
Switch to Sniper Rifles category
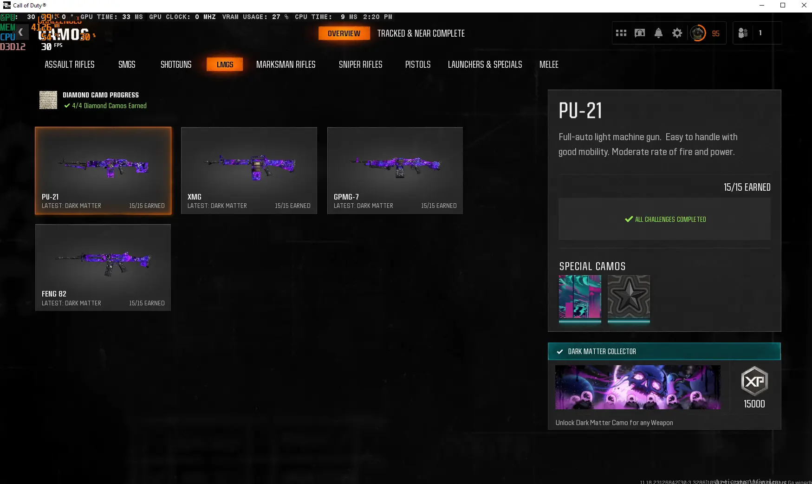[360, 65]
